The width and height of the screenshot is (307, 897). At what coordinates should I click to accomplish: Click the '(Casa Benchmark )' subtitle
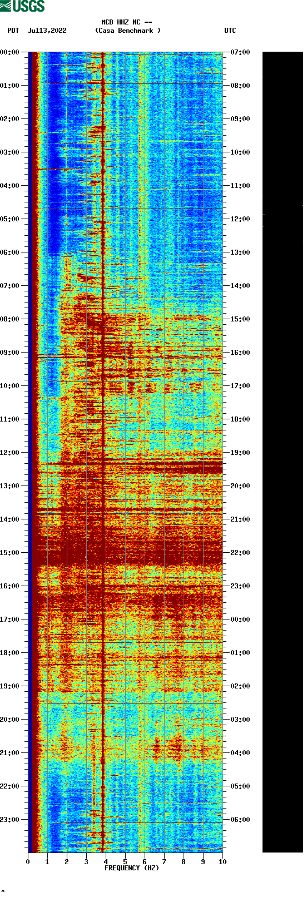(x=128, y=31)
